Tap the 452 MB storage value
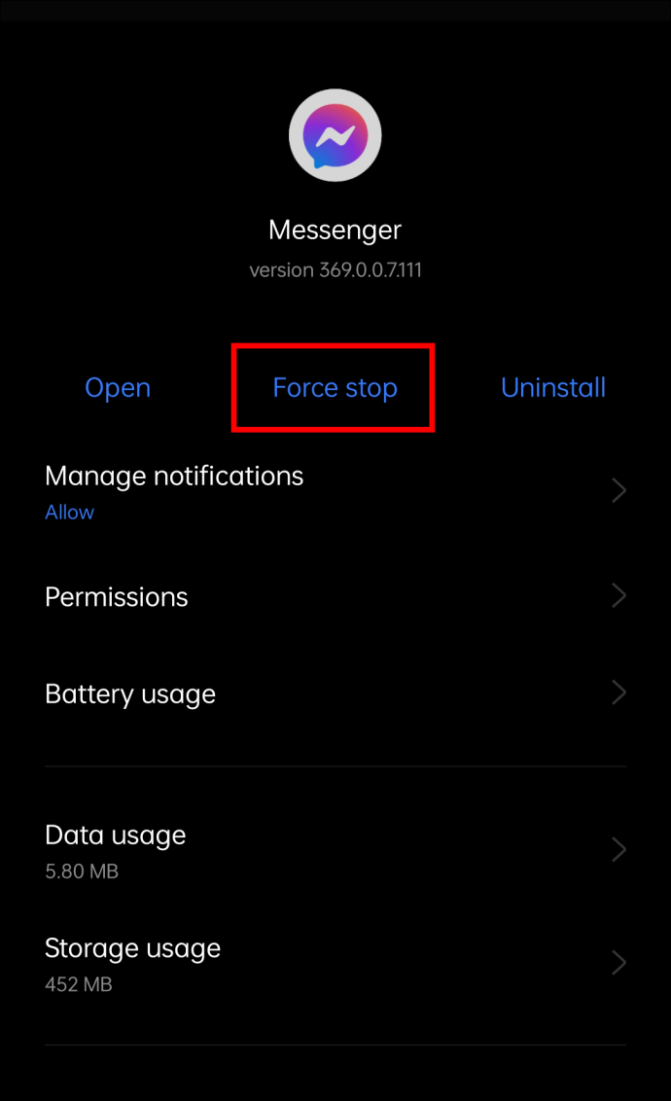Screen dimensions: 671x1101 click(79, 984)
